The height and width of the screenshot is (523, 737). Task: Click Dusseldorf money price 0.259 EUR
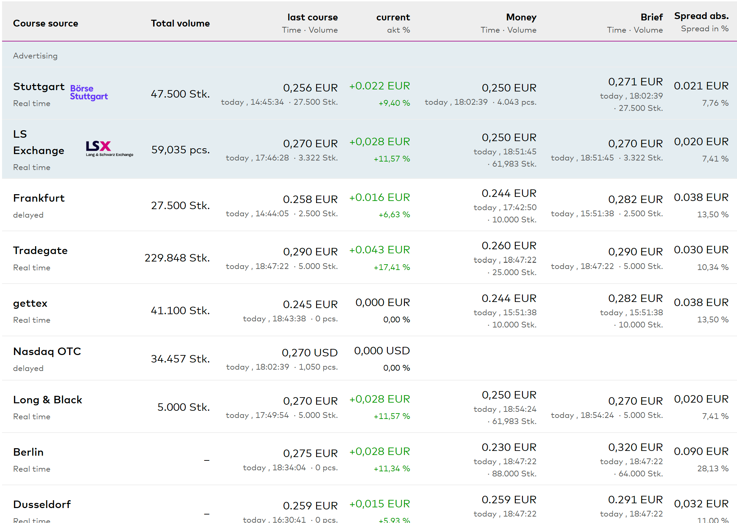tap(509, 500)
